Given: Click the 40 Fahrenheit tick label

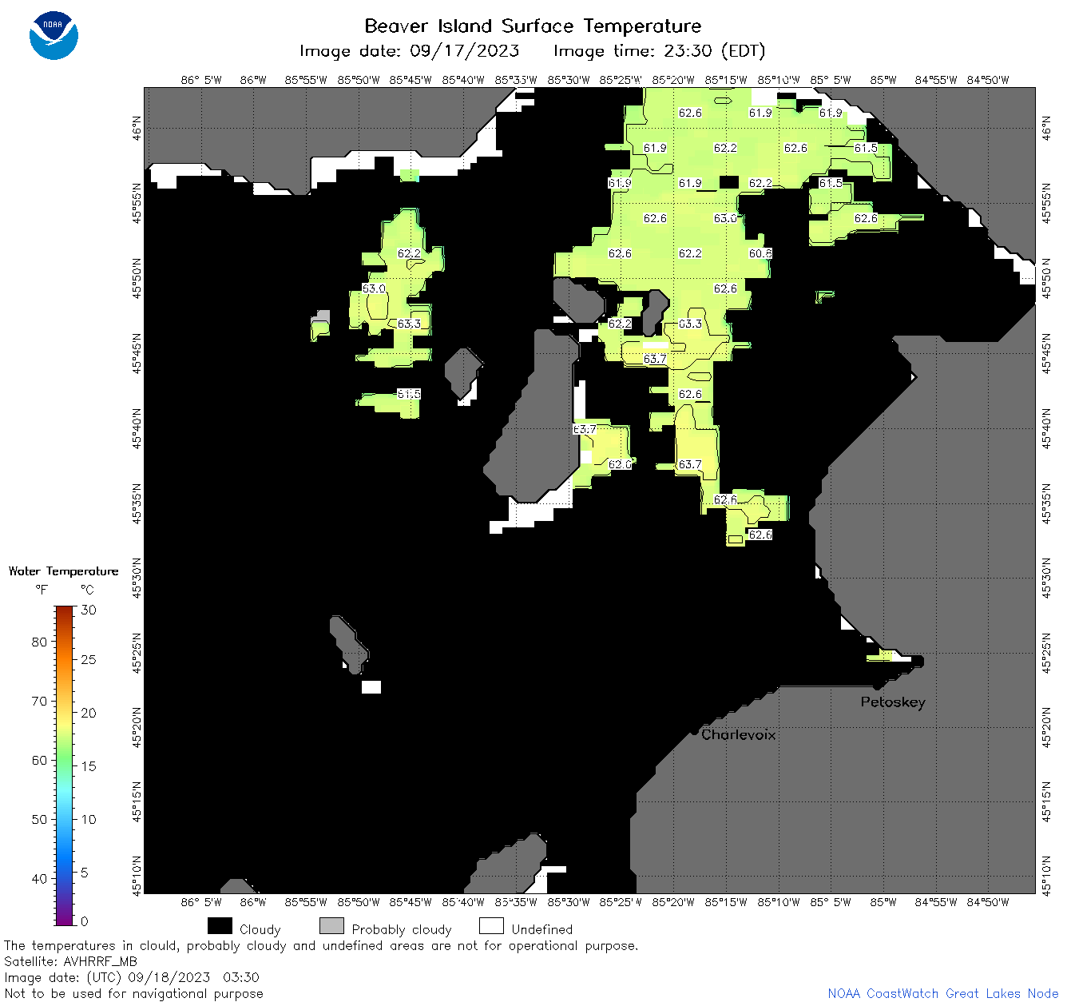Looking at the screenshot, I should pyautogui.click(x=39, y=878).
